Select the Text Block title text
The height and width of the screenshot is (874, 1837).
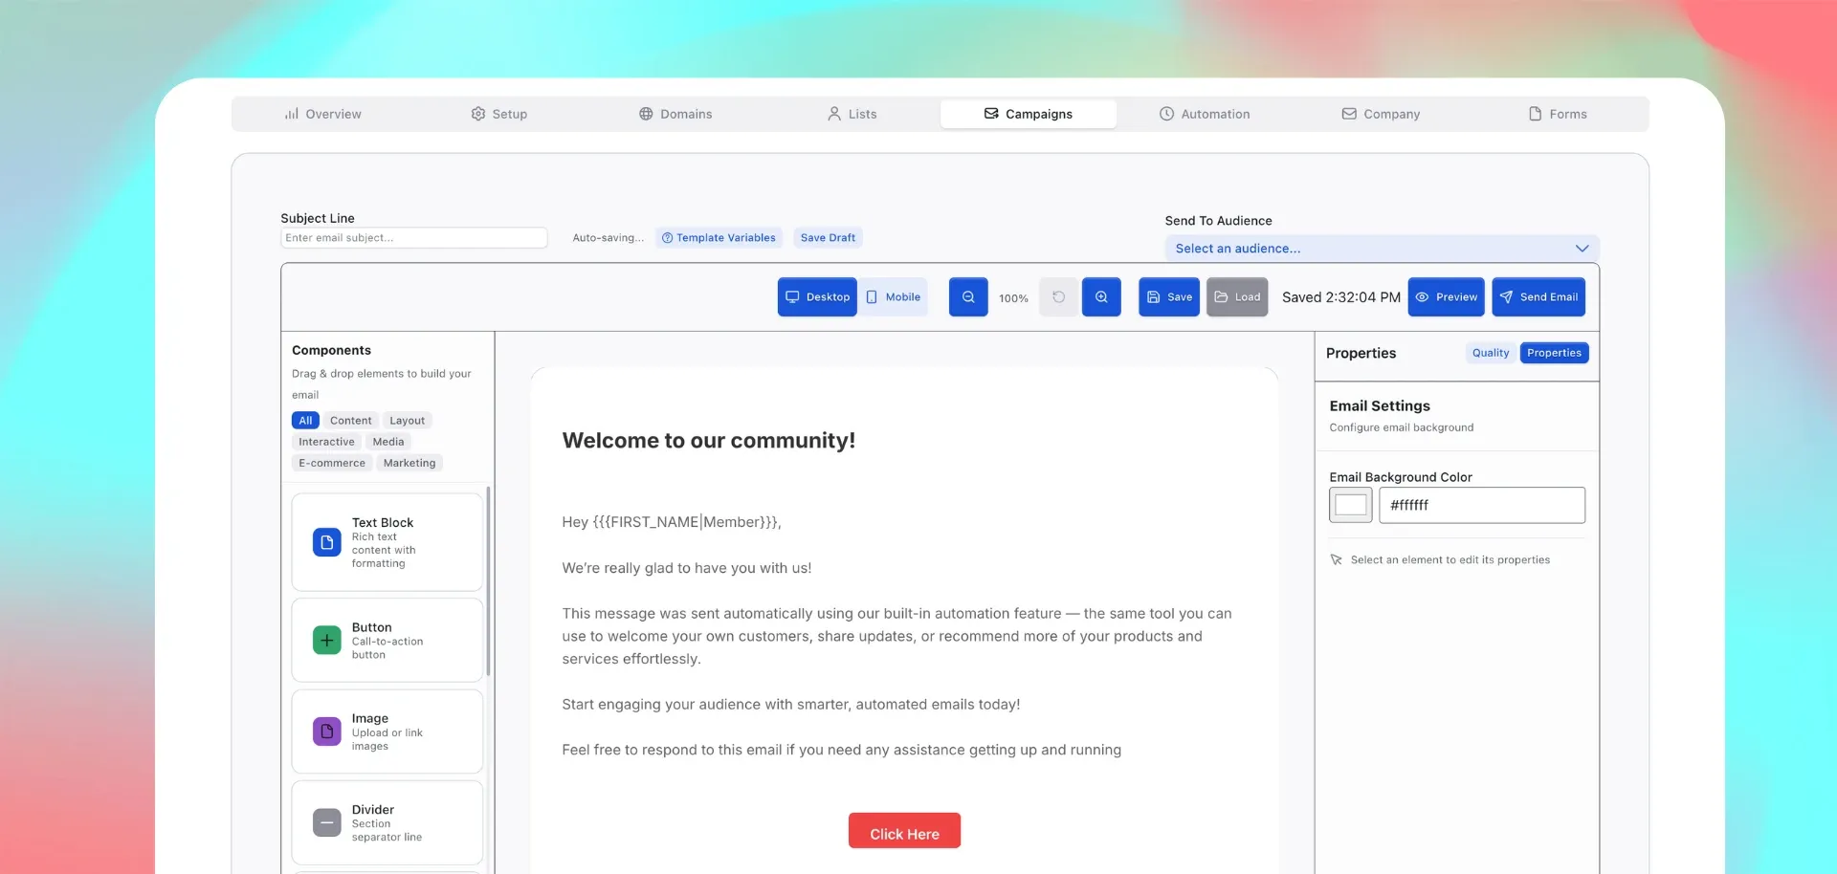point(383,523)
